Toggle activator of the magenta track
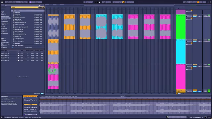Image resolution: width=212 pixels, height=119 pixels. (195, 65)
